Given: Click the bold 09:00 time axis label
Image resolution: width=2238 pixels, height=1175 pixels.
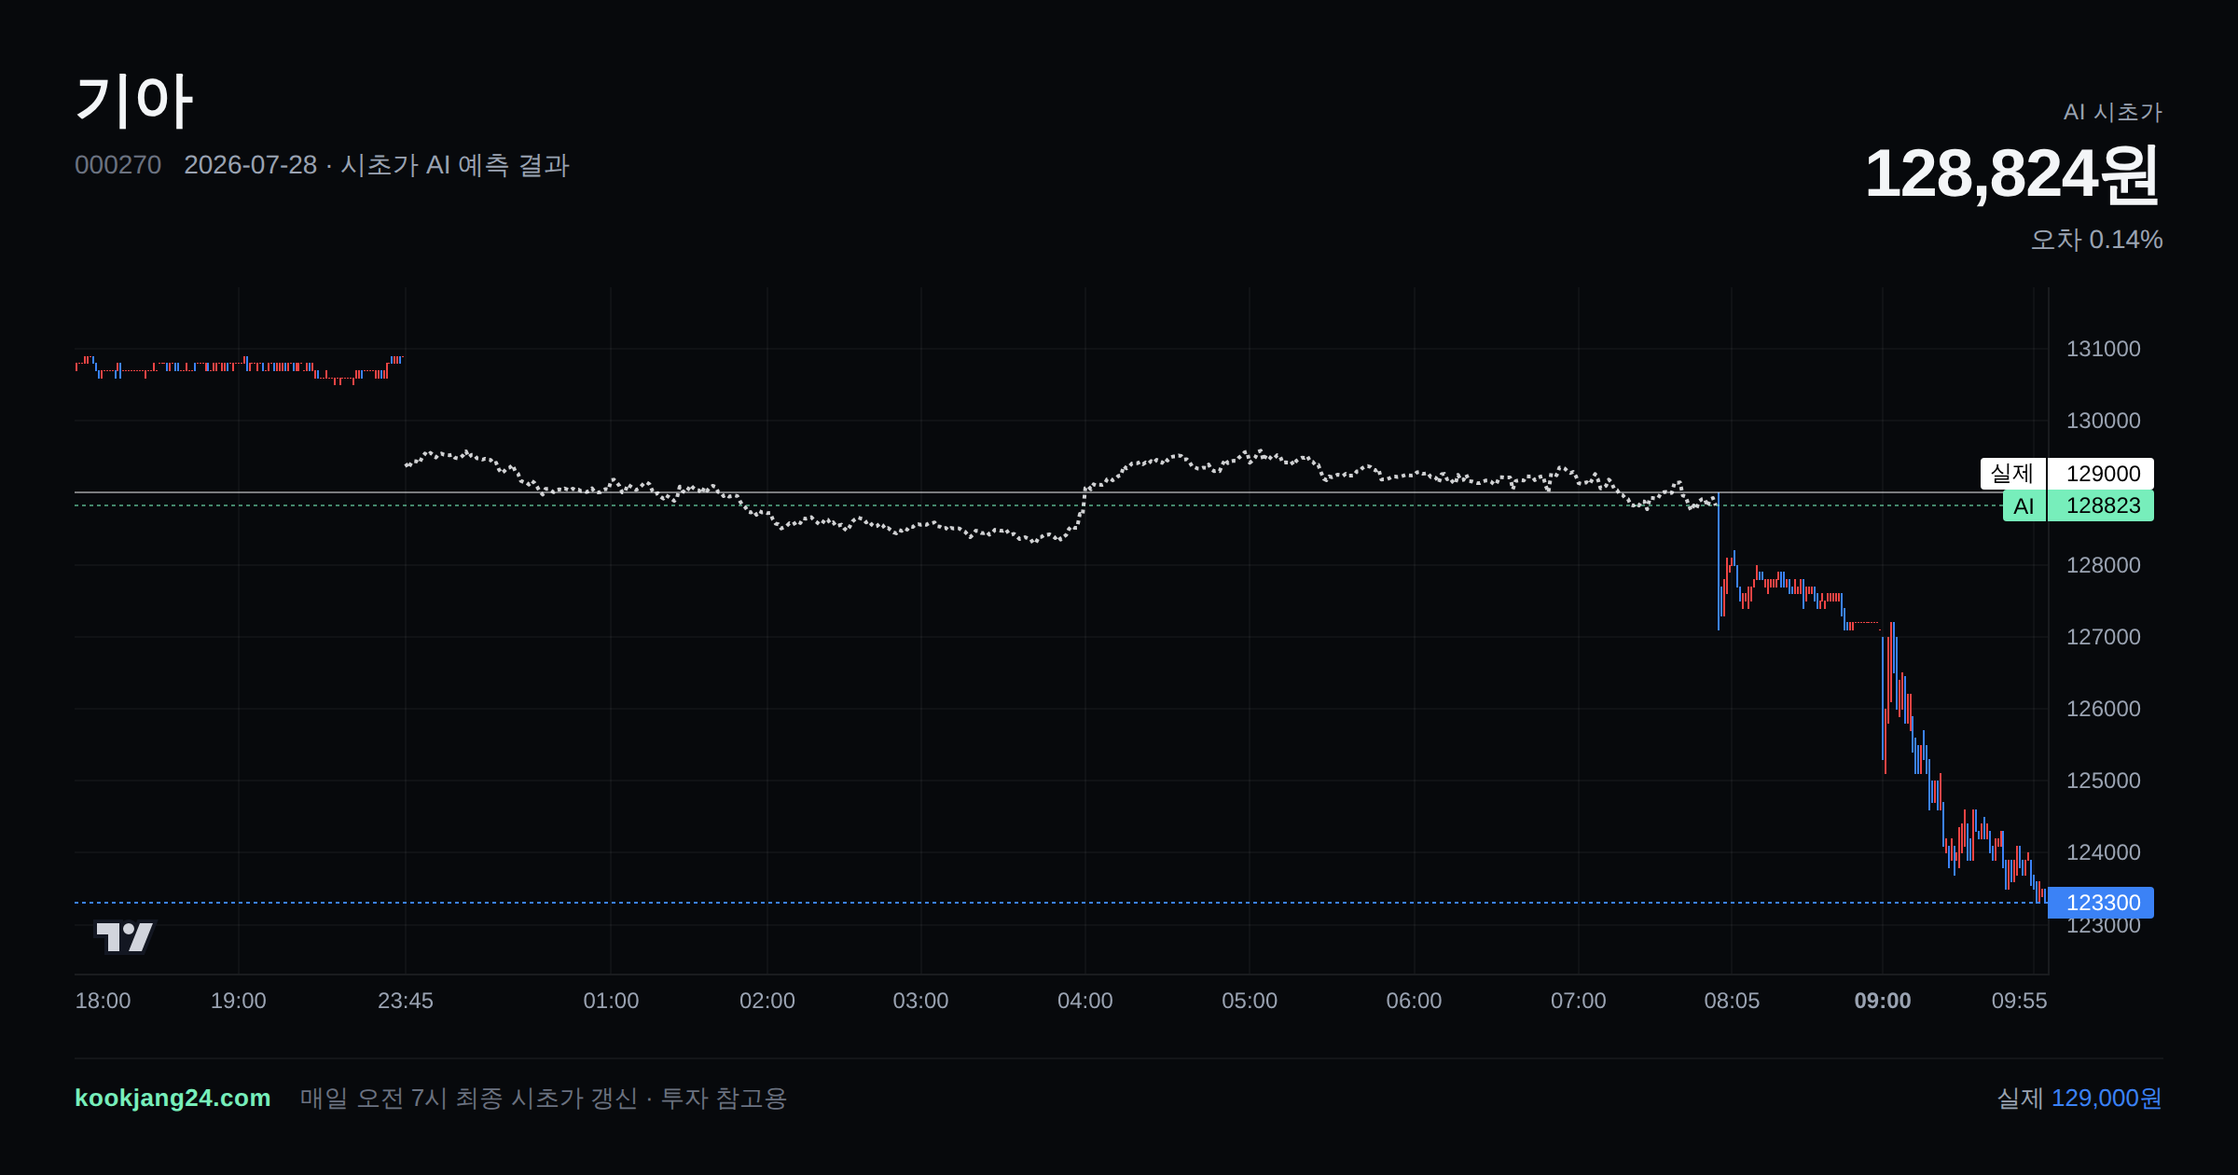Looking at the screenshot, I should (x=1883, y=1001).
